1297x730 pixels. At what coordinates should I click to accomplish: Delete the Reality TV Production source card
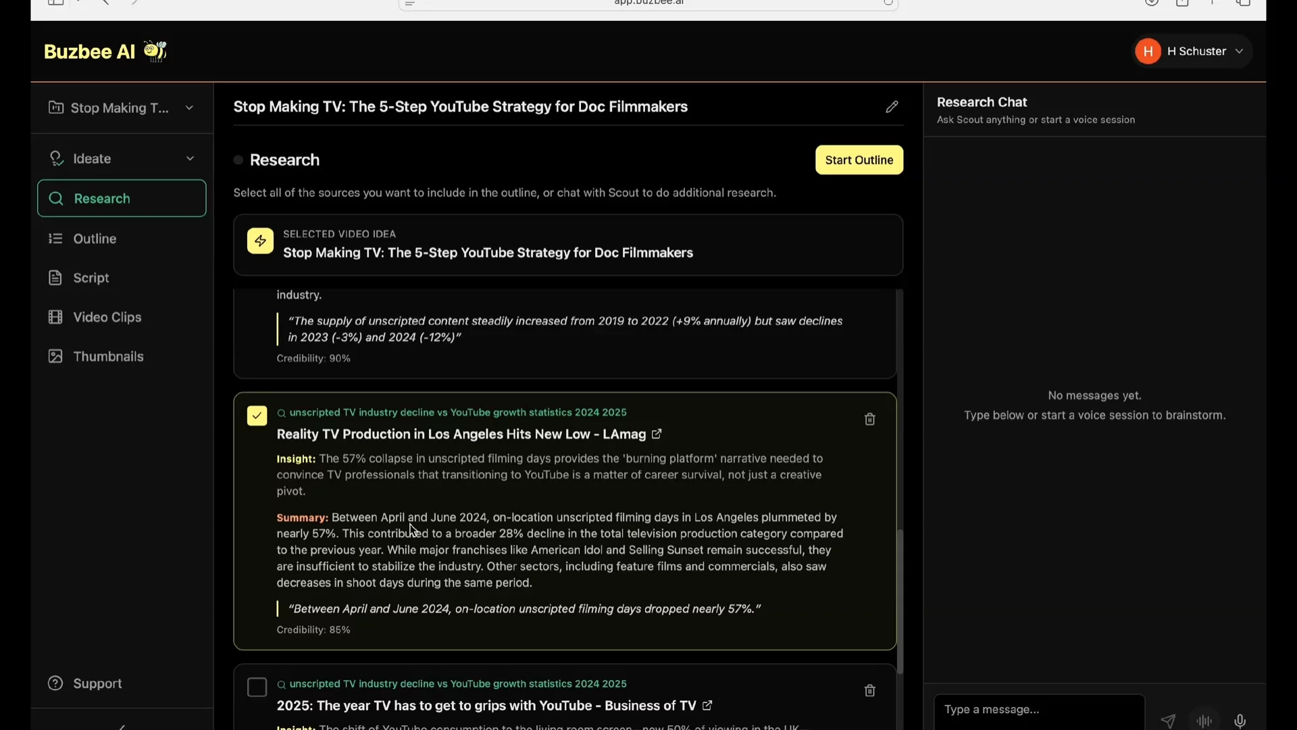(870, 419)
